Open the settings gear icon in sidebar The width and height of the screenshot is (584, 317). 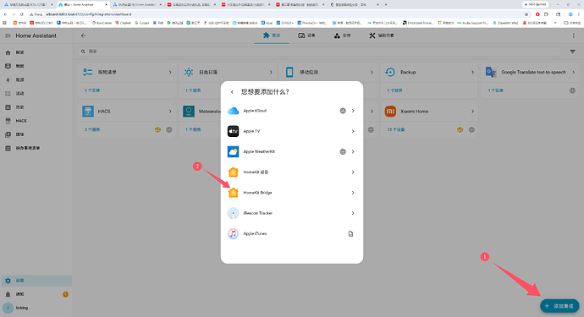[x=8, y=281]
